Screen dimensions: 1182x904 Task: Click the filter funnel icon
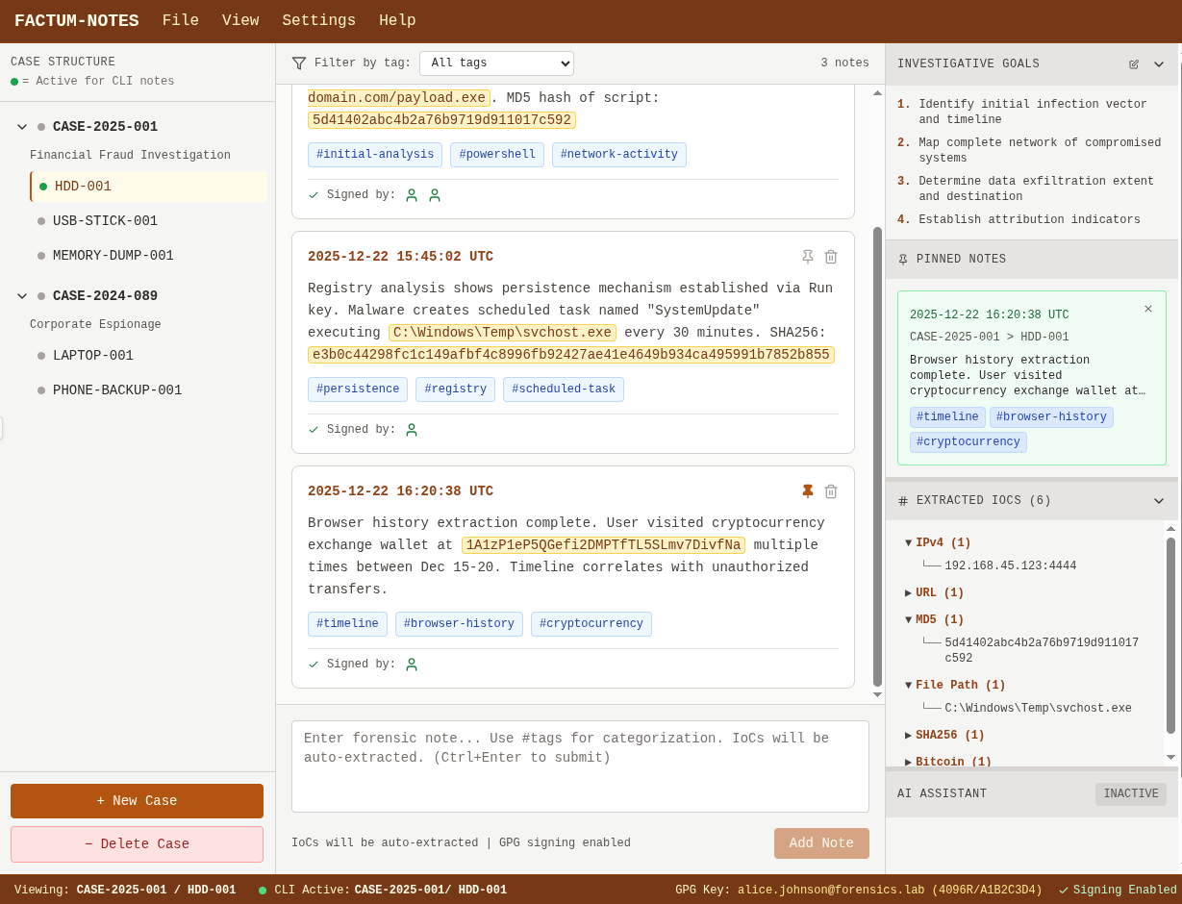299,63
